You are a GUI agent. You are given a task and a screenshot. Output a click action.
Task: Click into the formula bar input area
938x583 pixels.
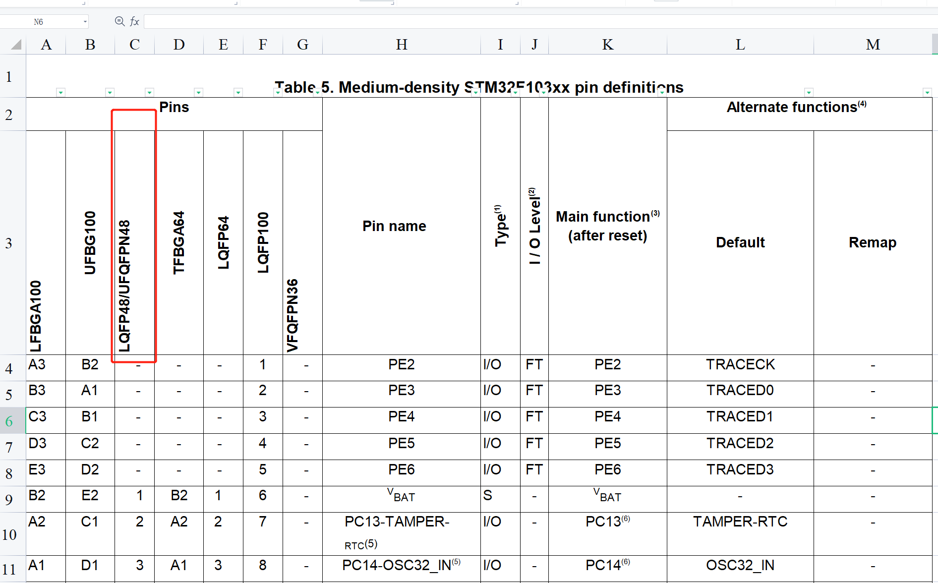540,21
